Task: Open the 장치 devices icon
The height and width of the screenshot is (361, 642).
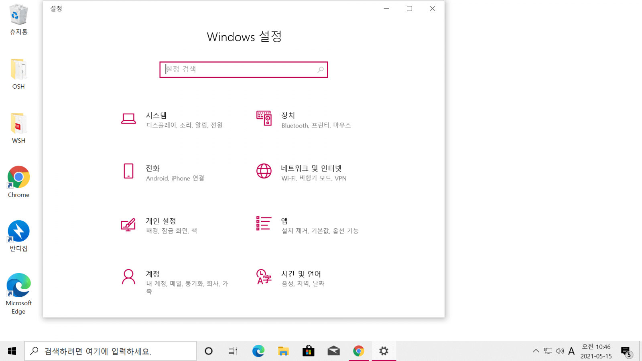Action: click(264, 118)
